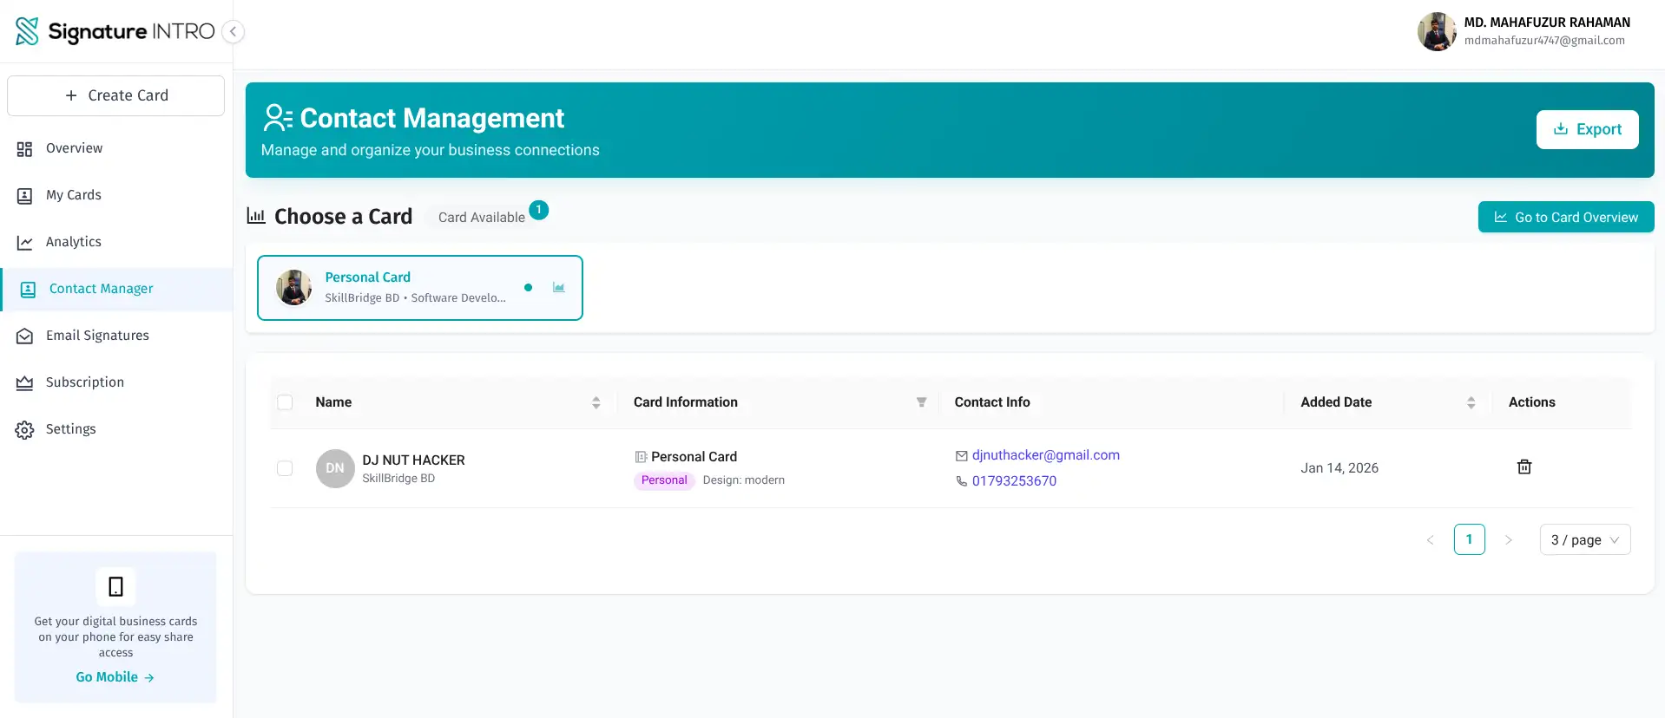
Task: Collapse the sidebar with the arrow button
Action: click(x=233, y=32)
